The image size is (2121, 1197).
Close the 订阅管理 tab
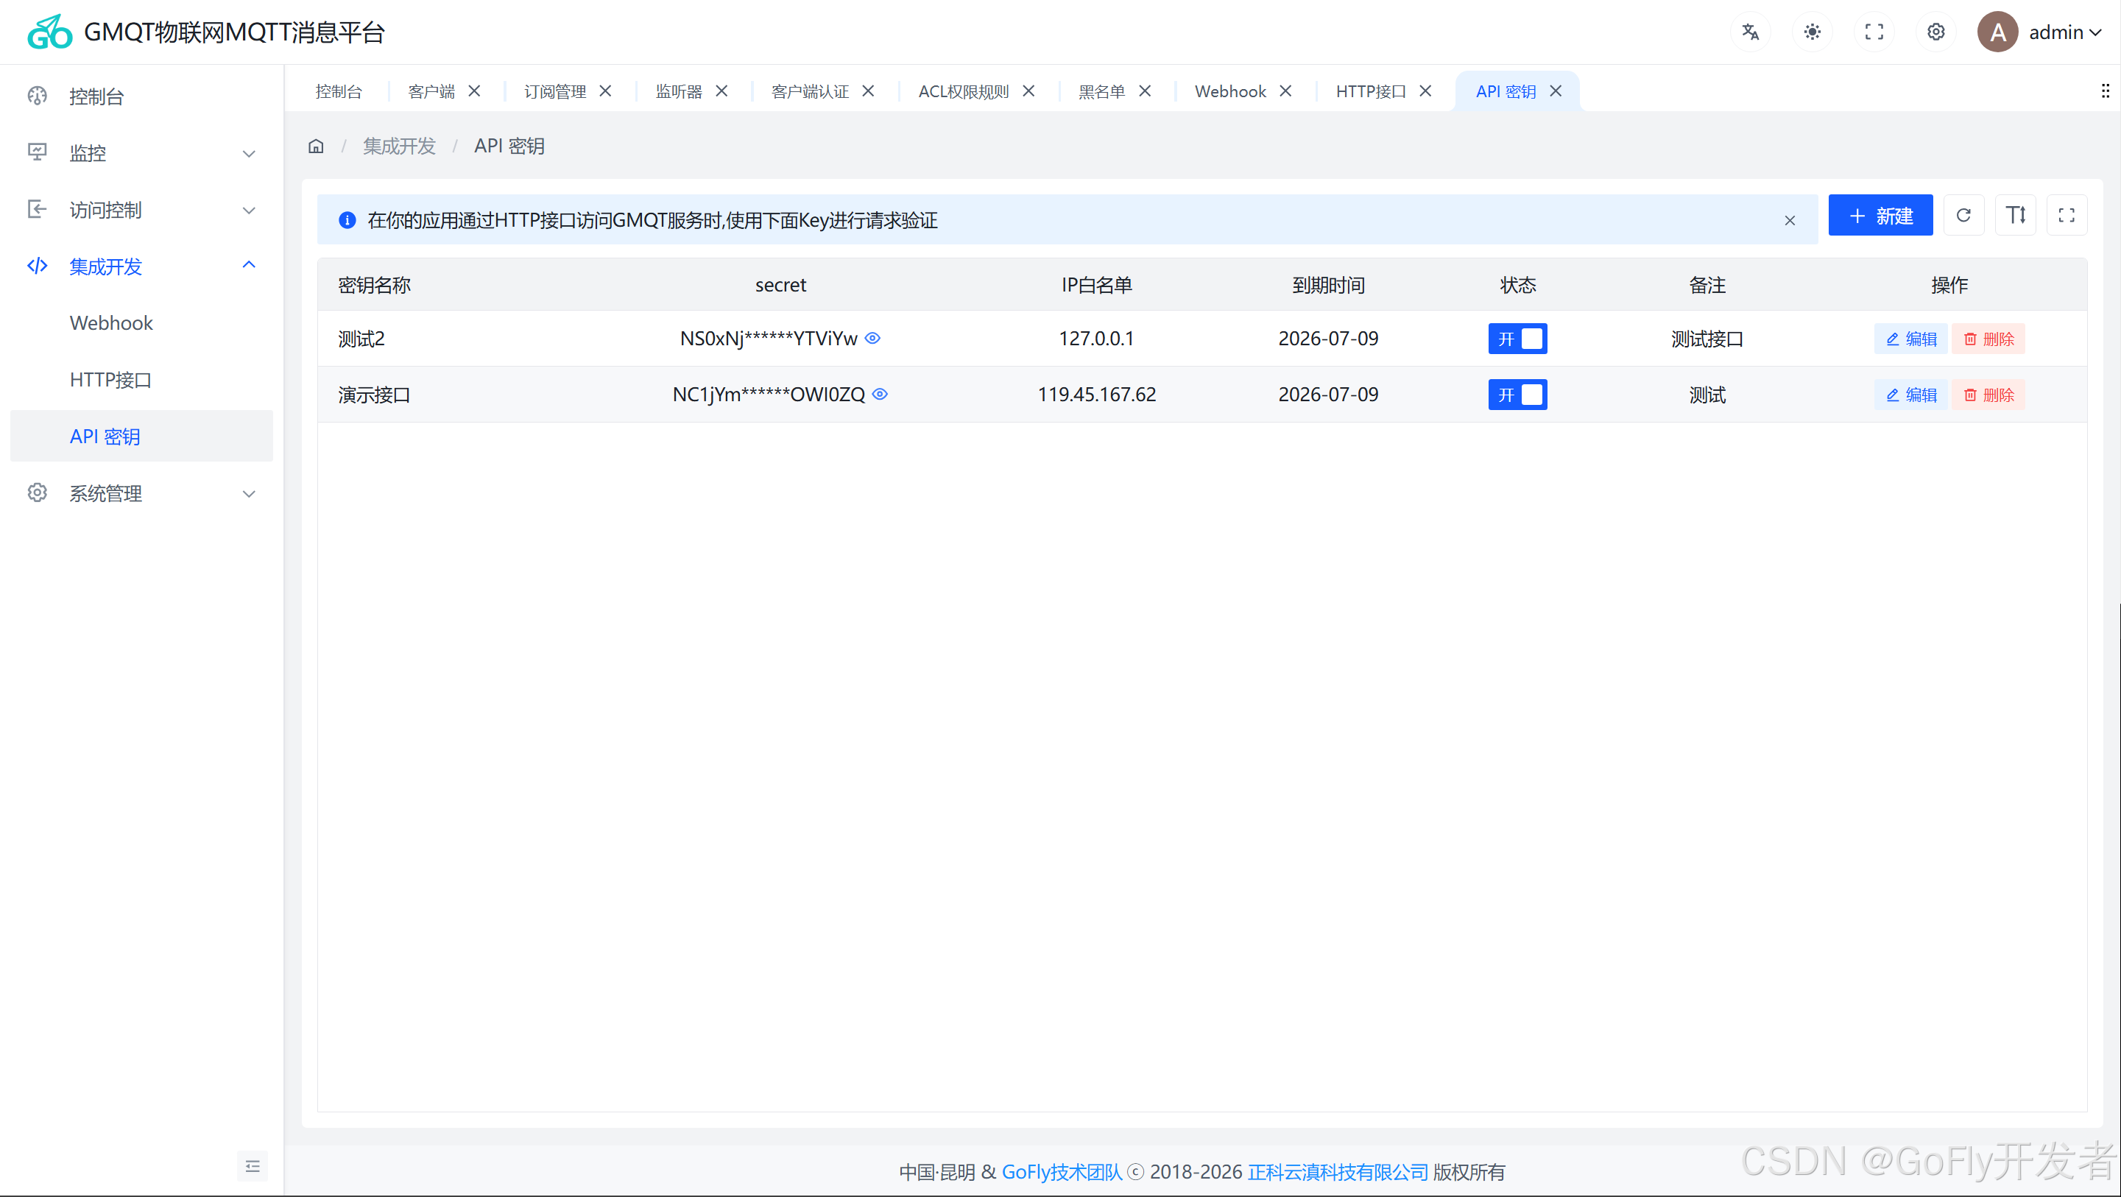(x=605, y=91)
